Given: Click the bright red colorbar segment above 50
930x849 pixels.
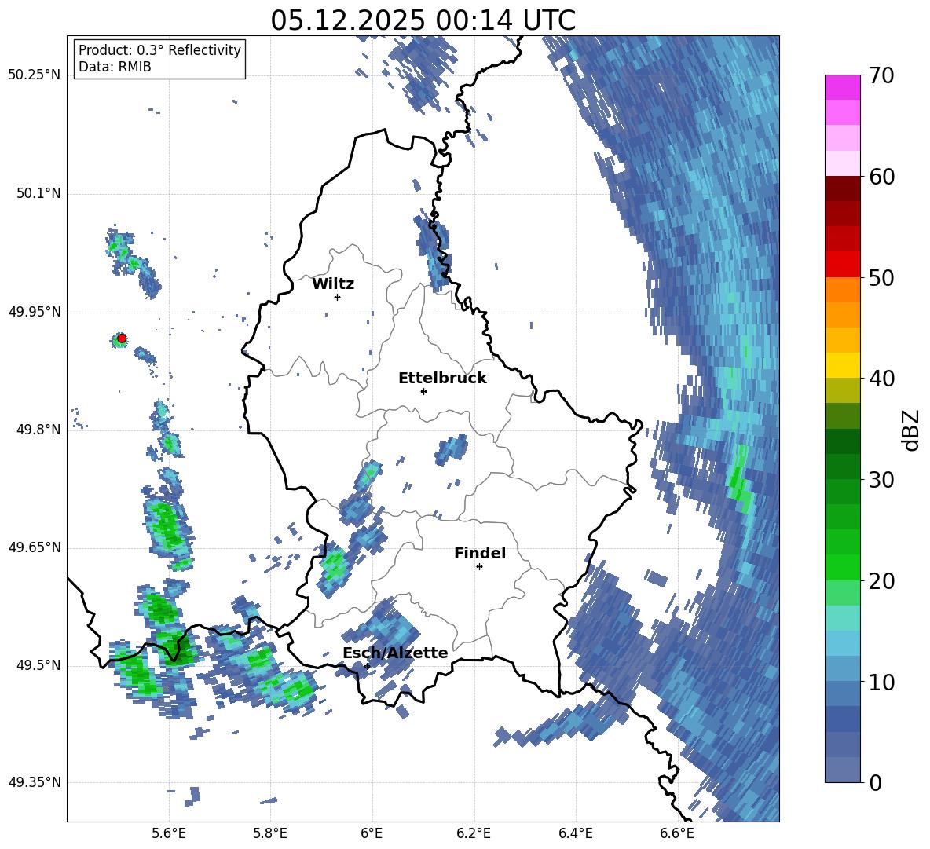Looking at the screenshot, I should (x=842, y=265).
